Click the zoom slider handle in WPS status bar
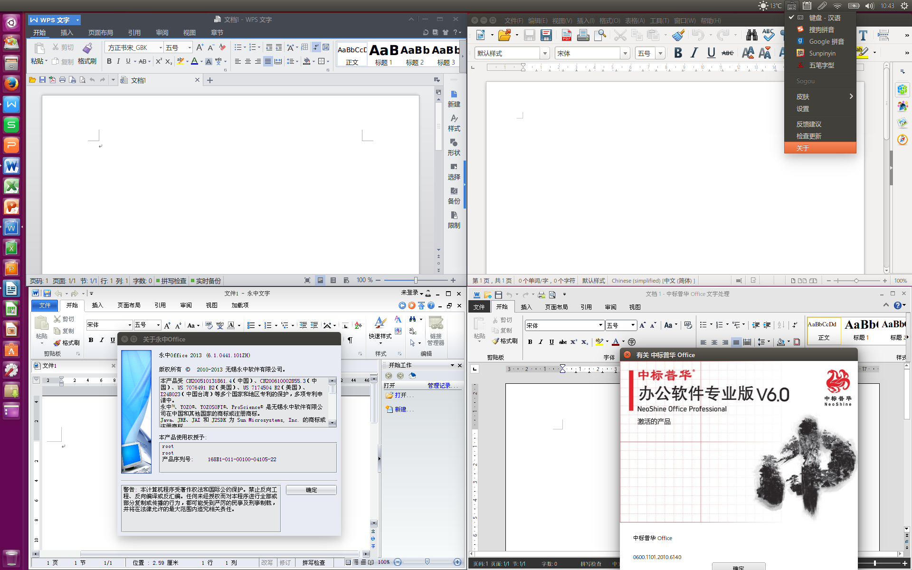The height and width of the screenshot is (570, 912). (x=416, y=280)
